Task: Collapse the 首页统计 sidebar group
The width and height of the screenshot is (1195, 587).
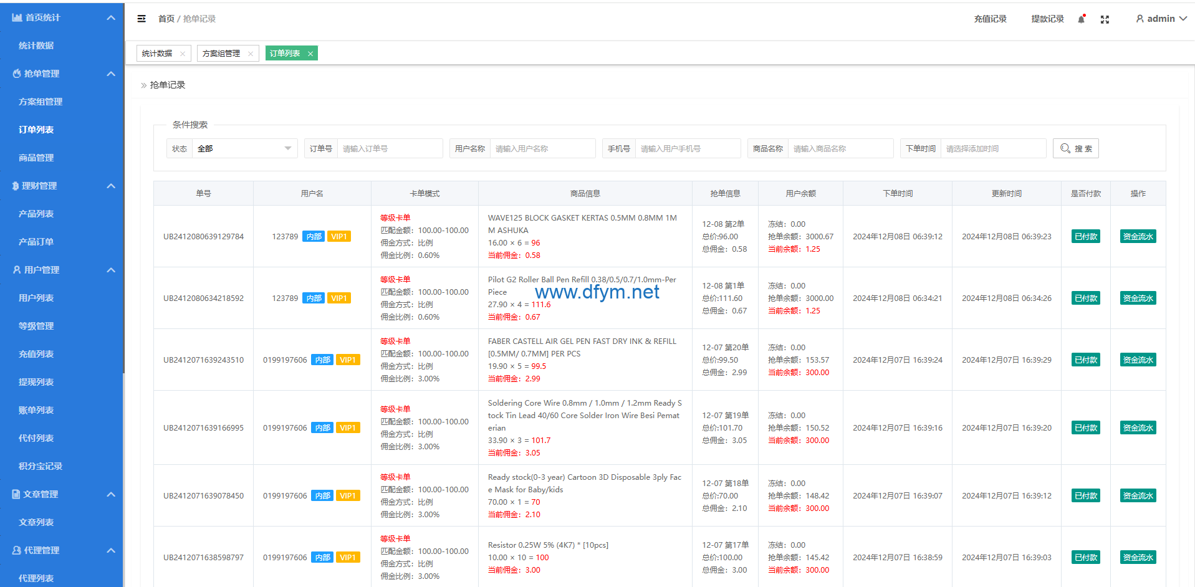Action: pyautogui.click(x=111, y=17)
